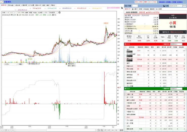
Task: Click the pink circle hint icon above chart
Action: click(108, 8)
